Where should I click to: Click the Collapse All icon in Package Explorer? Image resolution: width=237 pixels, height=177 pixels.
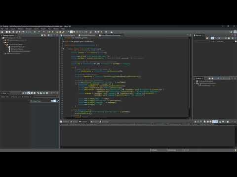tap(42, 35)
